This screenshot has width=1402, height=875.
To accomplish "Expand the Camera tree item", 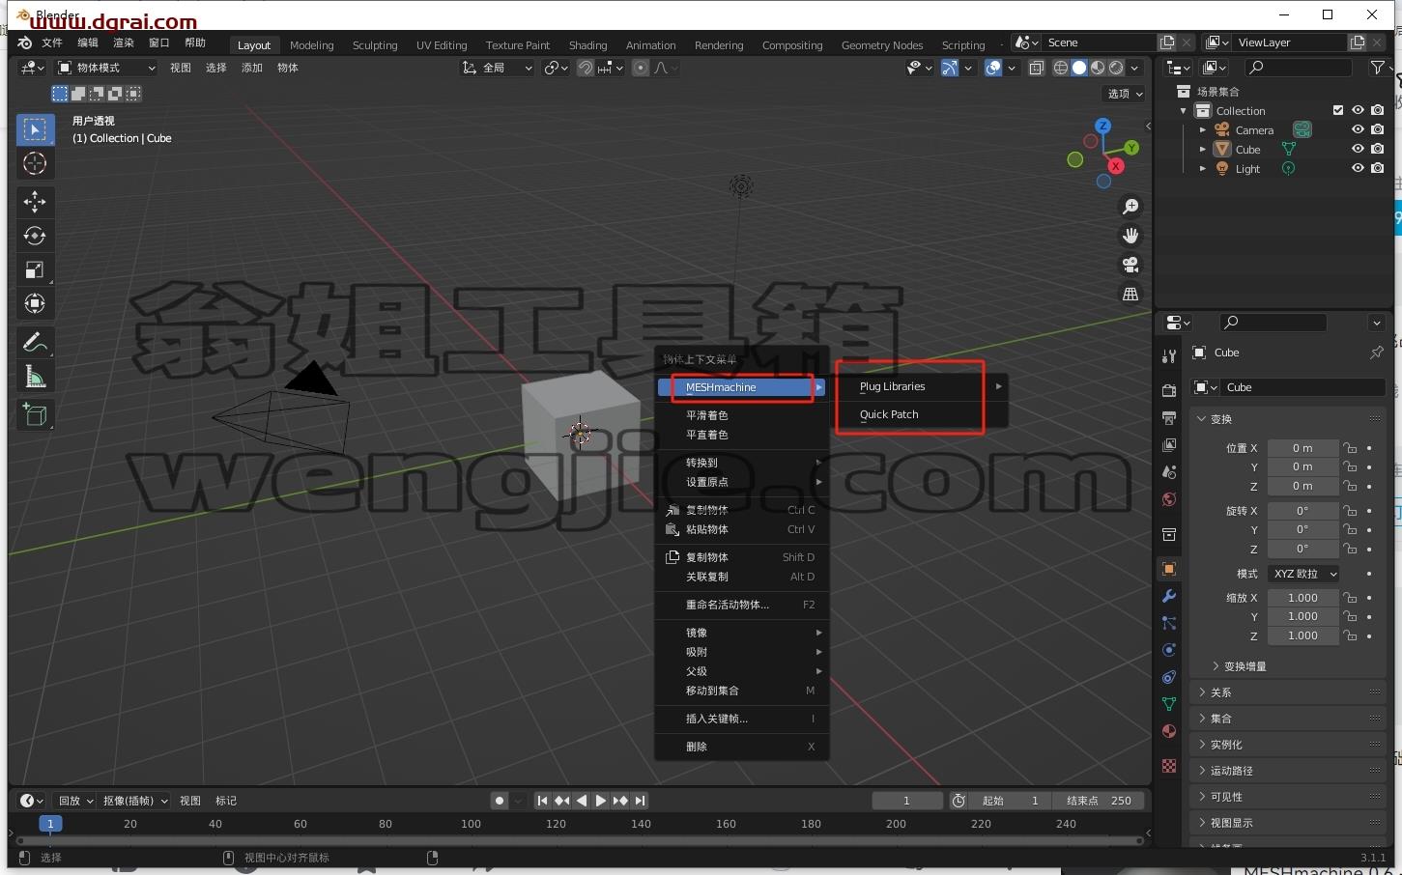I will 1203,129.
